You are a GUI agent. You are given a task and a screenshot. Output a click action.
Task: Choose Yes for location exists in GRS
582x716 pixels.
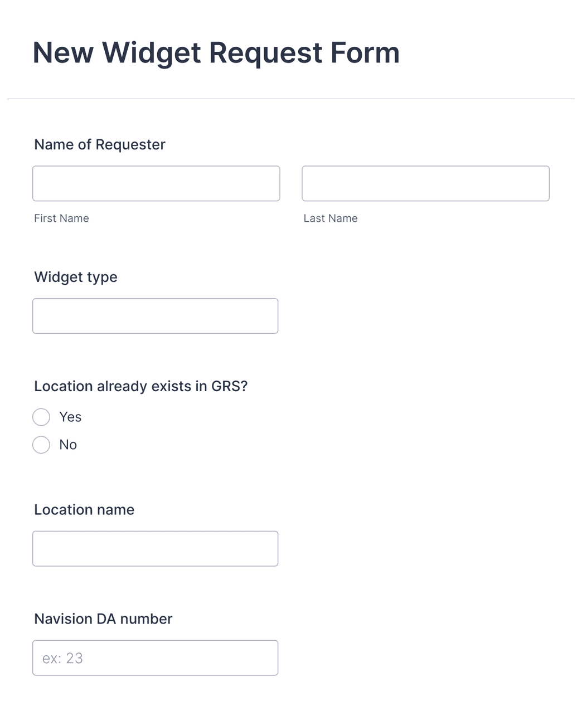41,417
